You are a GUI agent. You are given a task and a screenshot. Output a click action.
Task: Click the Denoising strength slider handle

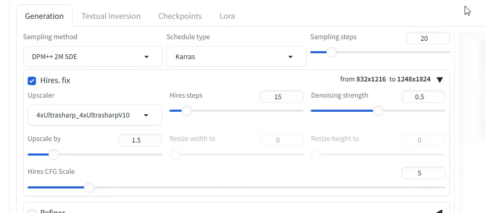(x=378, y=111)
